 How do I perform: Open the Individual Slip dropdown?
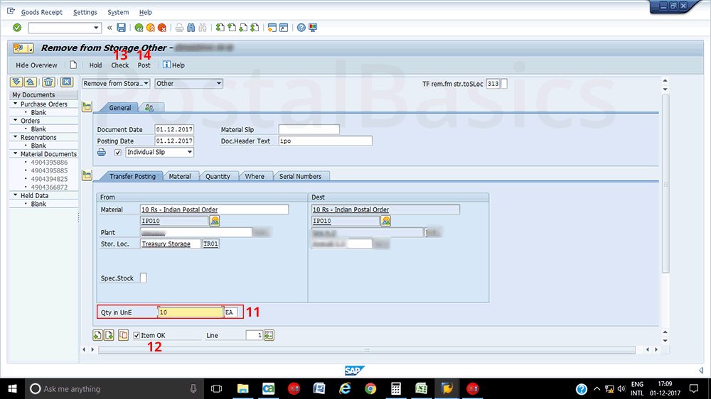click(x=159, y=152)
